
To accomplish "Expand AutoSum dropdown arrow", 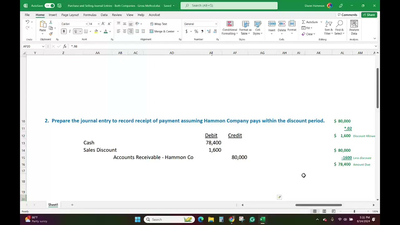I will (321, 22).
